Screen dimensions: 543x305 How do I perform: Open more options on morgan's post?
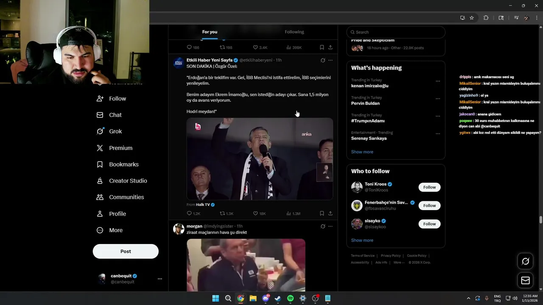point(330,226)
